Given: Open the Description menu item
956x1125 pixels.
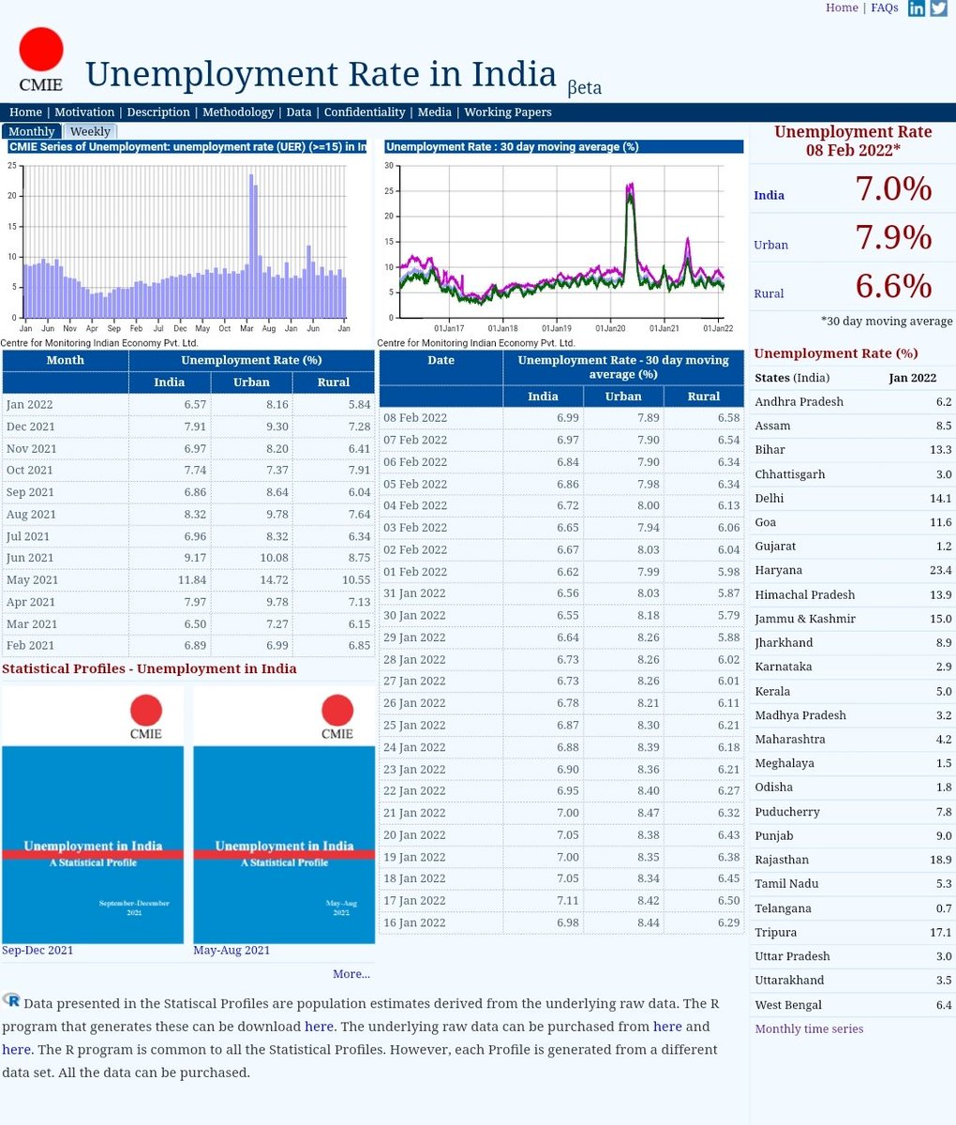Looking at the screenshot, I should click(x=158, y=112).
